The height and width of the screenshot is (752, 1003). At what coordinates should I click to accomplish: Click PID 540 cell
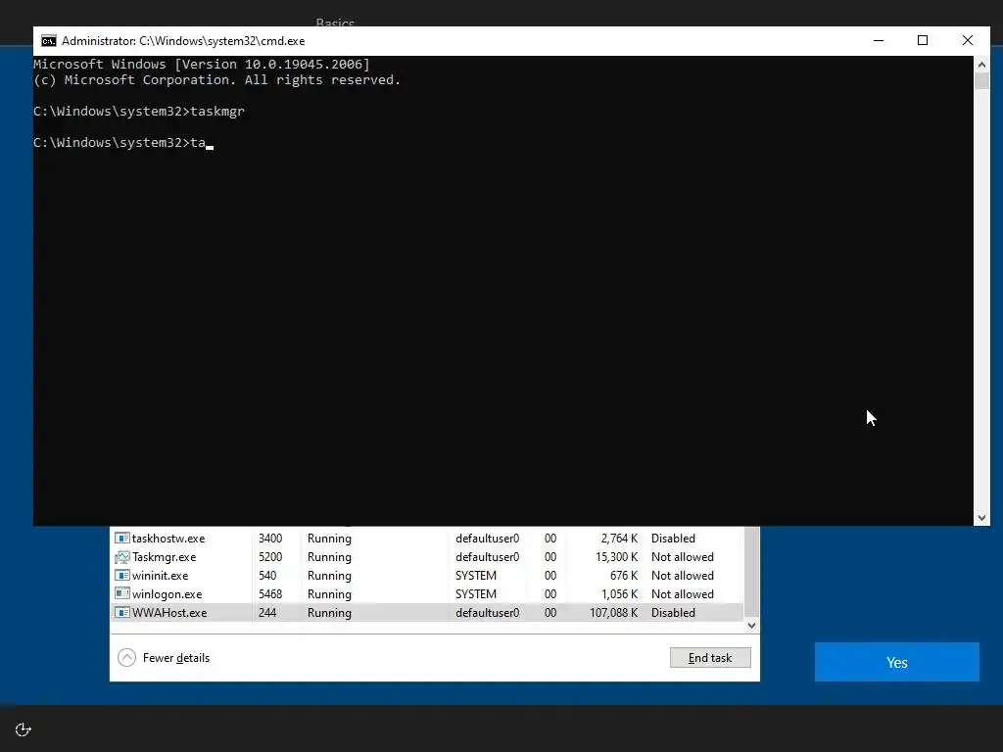[267, 576]
